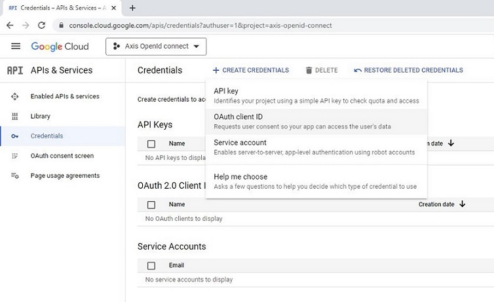494x302 pixels.
Task: Click the key icon for Credentials
Action: [x=15, y=136]
